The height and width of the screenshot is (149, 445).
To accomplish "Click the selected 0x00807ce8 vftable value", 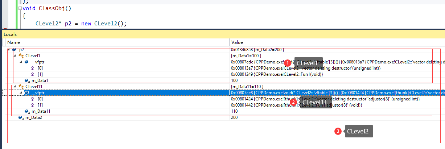I will [x=338, y=93].
